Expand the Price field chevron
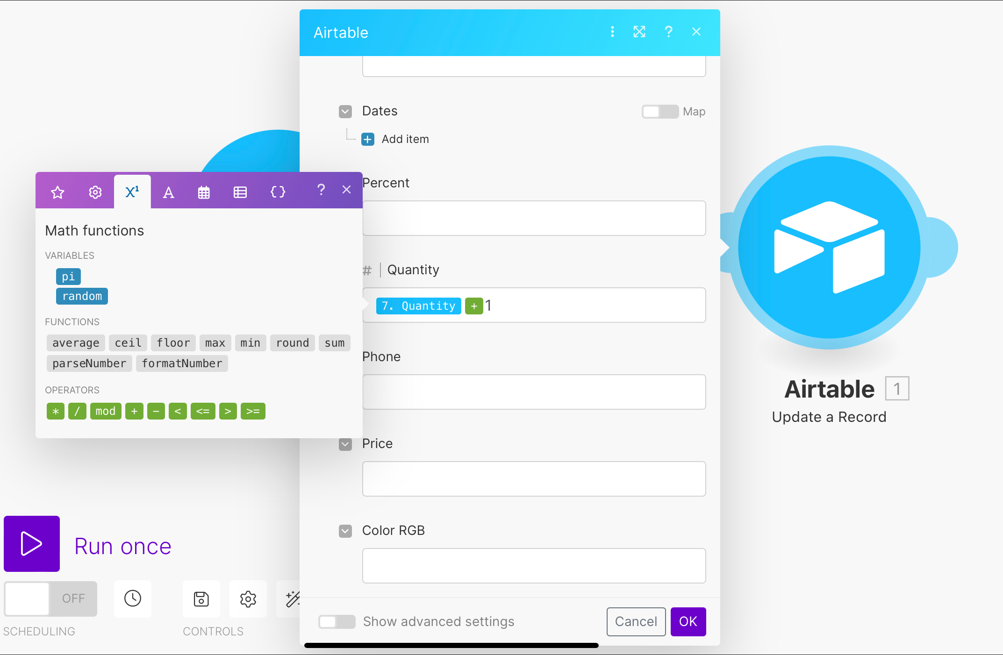 click(x=345, y=444)
